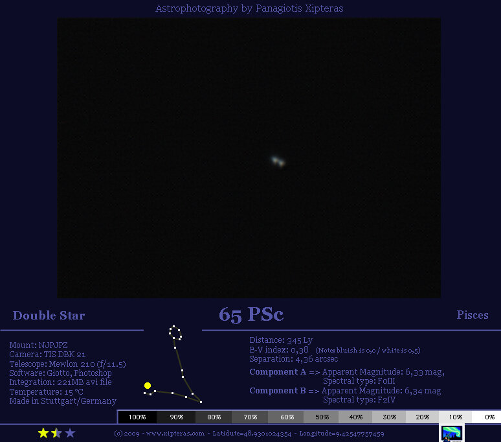The image size is (501, 442).
Task: Click the Component B label
Action: point(278,391)
